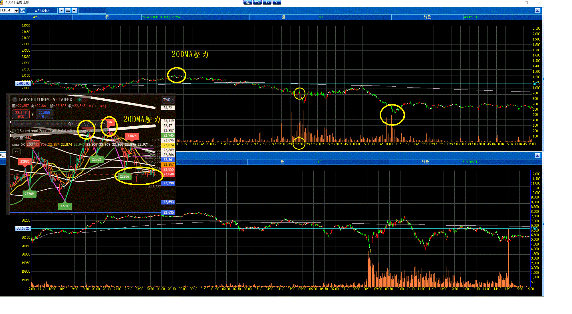This screenshot has width=572, height=314.
Task: Open the symbol list icon
Action: tap(68, 11)
